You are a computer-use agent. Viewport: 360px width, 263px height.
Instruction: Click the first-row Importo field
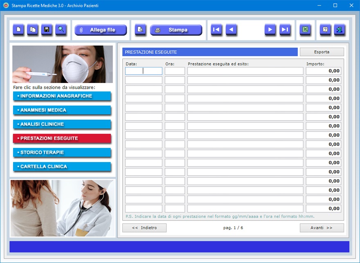323,71
